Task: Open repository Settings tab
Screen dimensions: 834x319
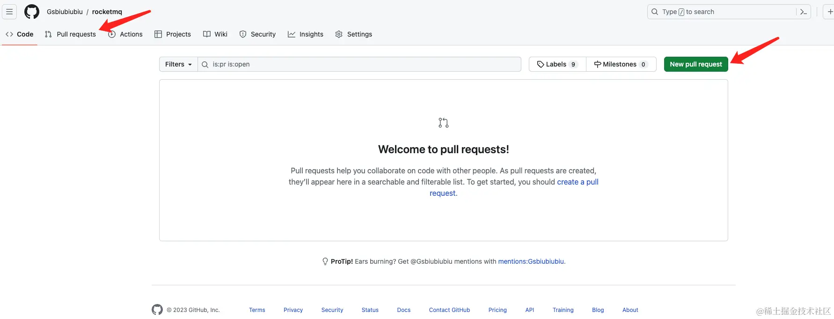Action: point(354,34)
